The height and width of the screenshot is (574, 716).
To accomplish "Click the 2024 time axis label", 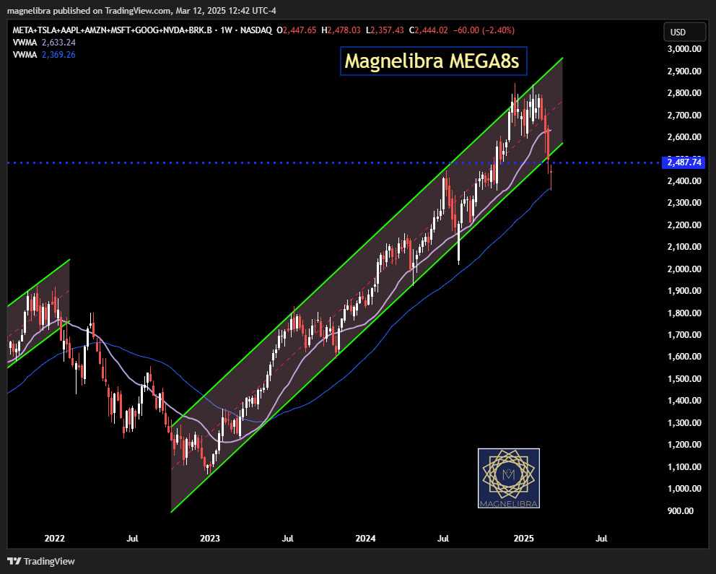I will click(366, 539).
